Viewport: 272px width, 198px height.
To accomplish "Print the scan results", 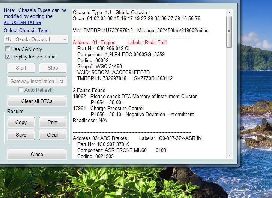I will coord(53,122).
